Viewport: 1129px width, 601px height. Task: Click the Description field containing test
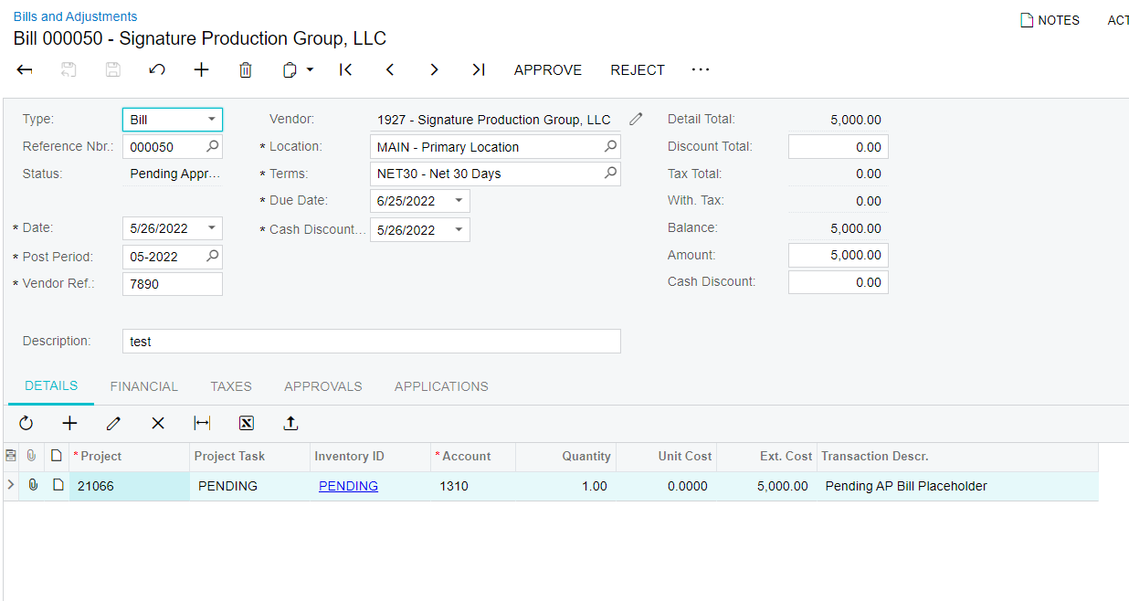pos(372,342)
